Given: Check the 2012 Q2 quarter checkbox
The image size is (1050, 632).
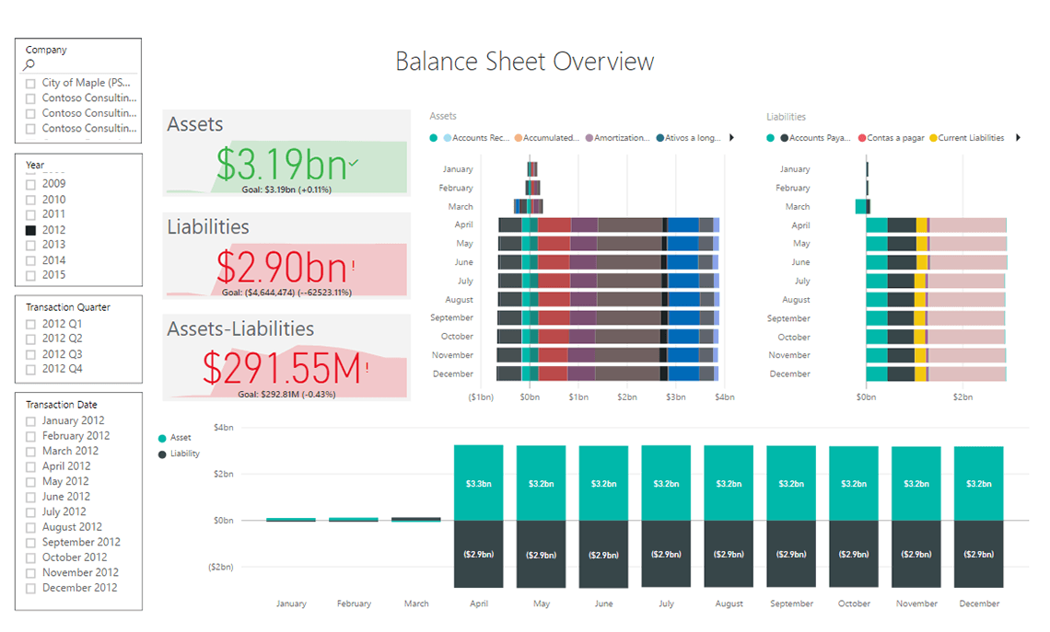Looking at the screenshot, I should 30,339.
